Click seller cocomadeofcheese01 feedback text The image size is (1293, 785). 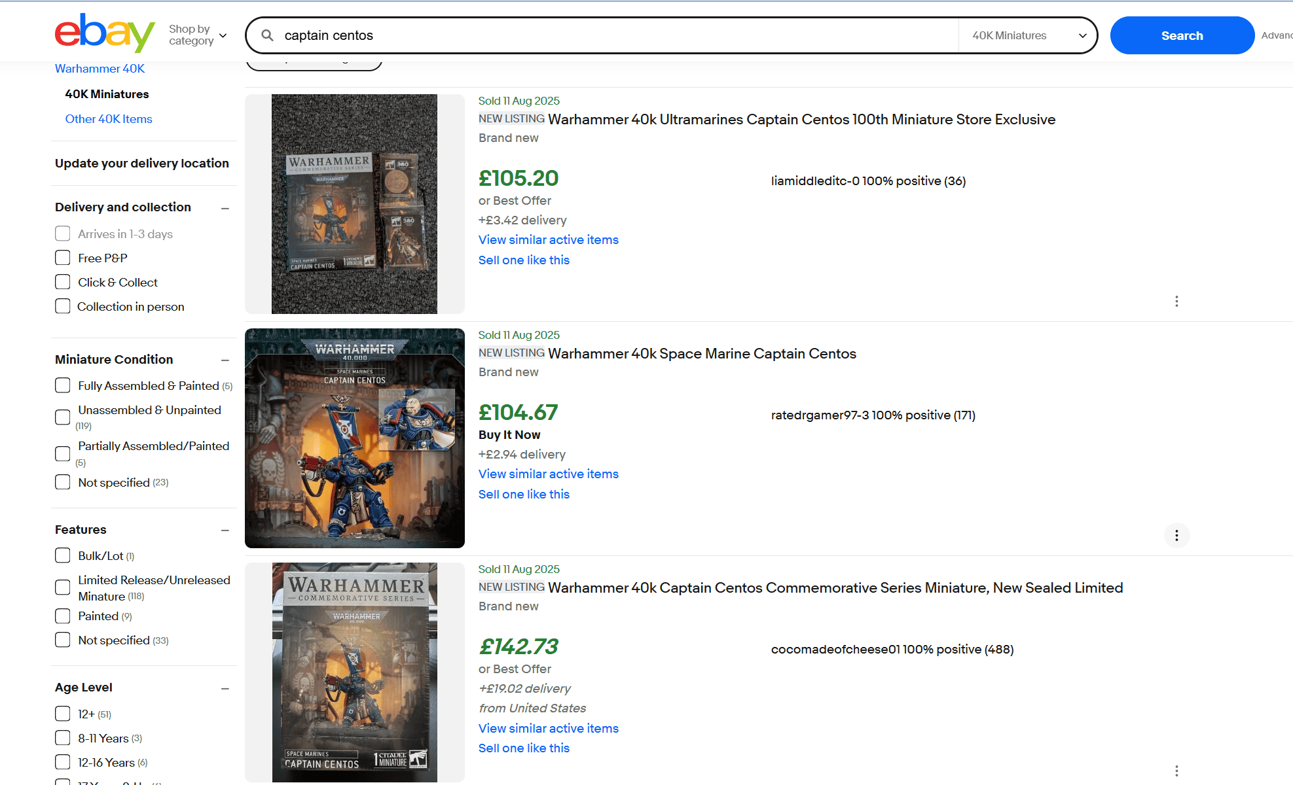892,650
